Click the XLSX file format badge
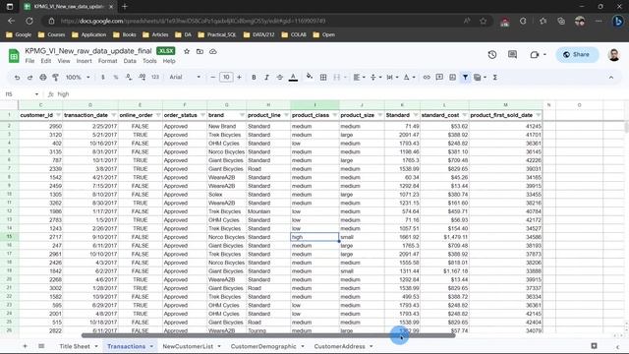The height and width of the screenshot is (354, 629). pyautogui.click(x=166, y=51)
